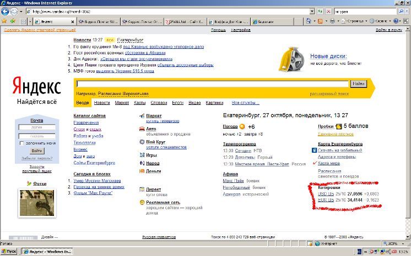The image size is (411, 256).
Task: Select the Карты search tab
Action: [139, 103]
